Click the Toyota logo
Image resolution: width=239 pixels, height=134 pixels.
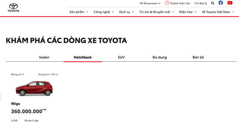(x=13, y=8)
